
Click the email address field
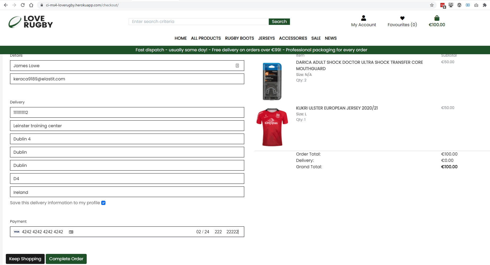click(127, 79)
